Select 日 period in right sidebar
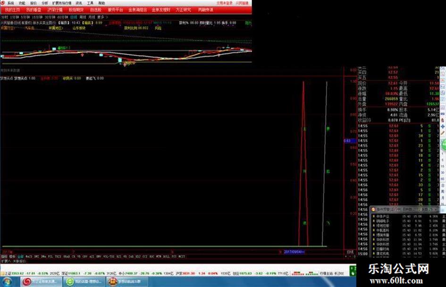 tap(443, 186)
